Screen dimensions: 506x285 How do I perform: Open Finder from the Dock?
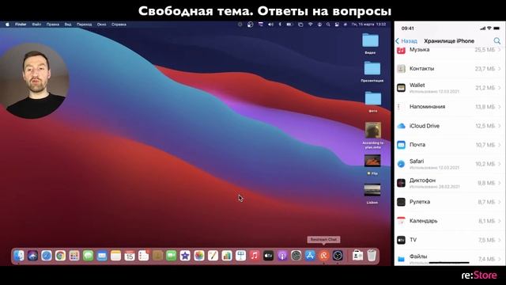pos(19,256)
